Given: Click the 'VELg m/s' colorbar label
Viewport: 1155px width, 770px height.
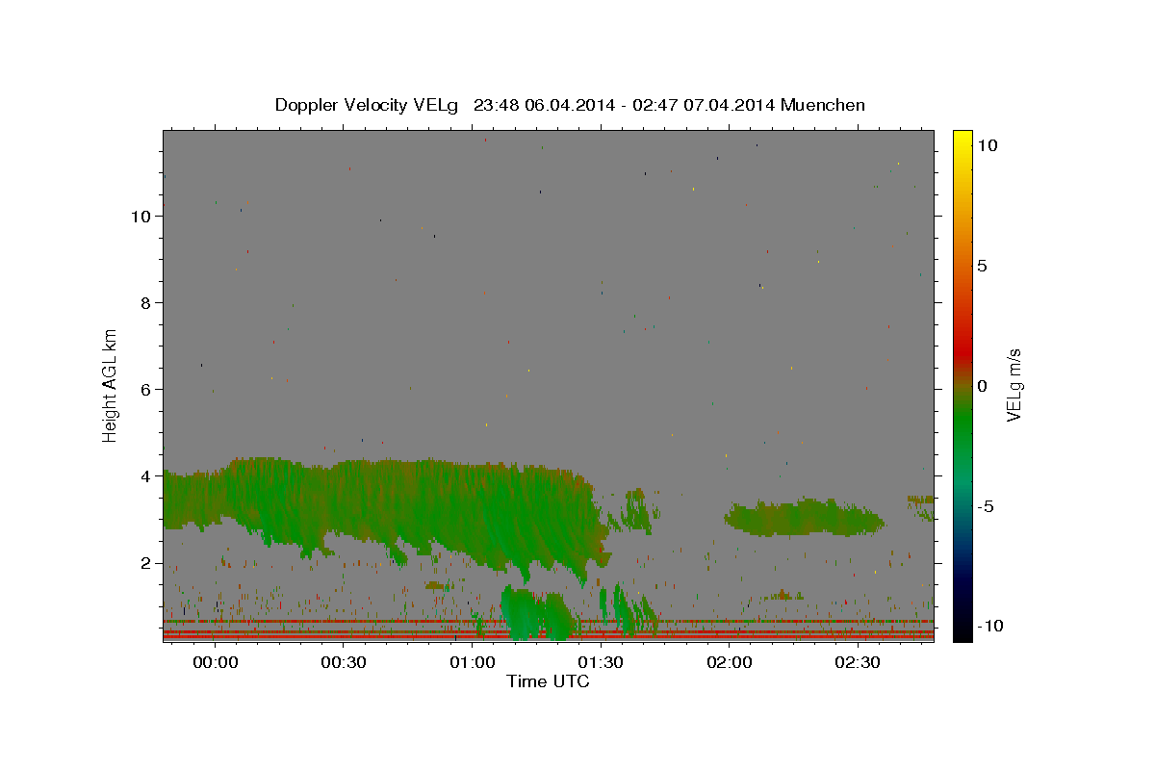Looking at the screenshot, I should (1014, 385).
